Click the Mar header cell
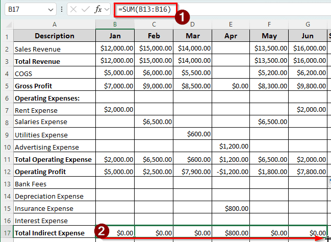This screenshot has height=242, width=331. [192, 36]
